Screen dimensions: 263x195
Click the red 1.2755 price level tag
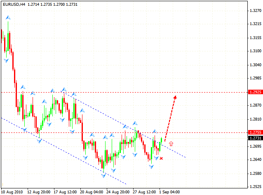pyautogui.click(x=255, y=132)
